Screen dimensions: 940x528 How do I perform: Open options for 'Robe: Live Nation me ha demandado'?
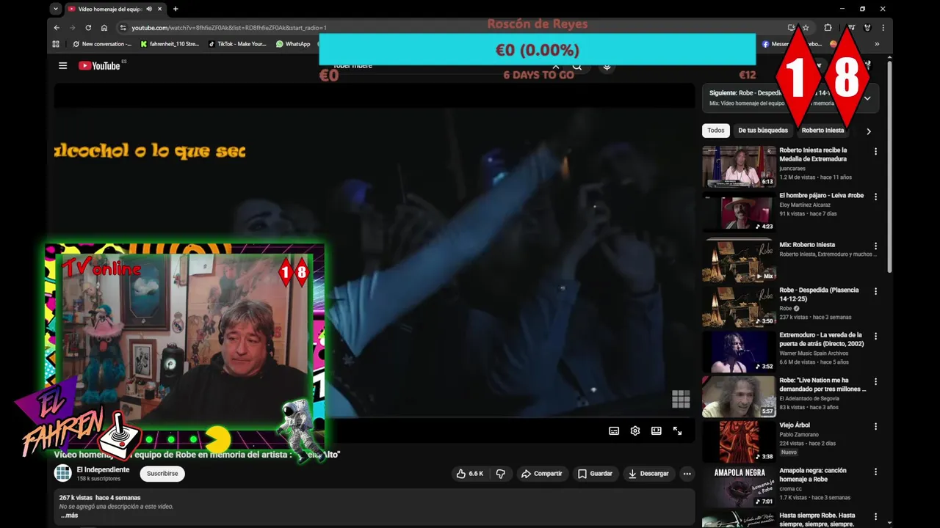(875, 381)
